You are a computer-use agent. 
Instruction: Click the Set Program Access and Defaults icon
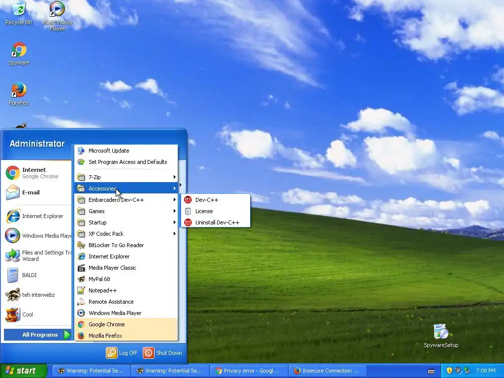pos(81,162)
